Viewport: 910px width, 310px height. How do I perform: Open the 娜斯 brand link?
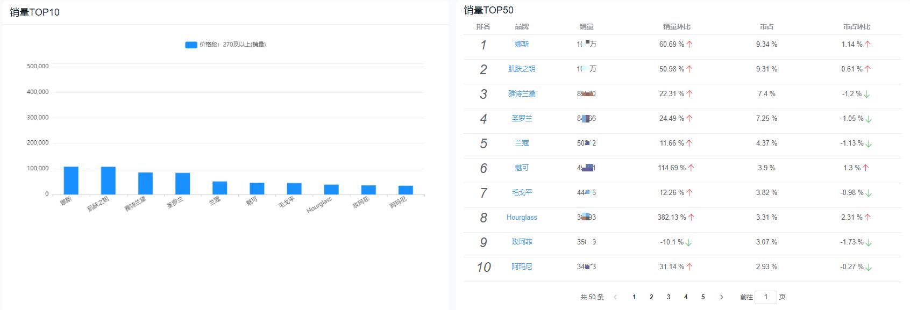[522, 44]
